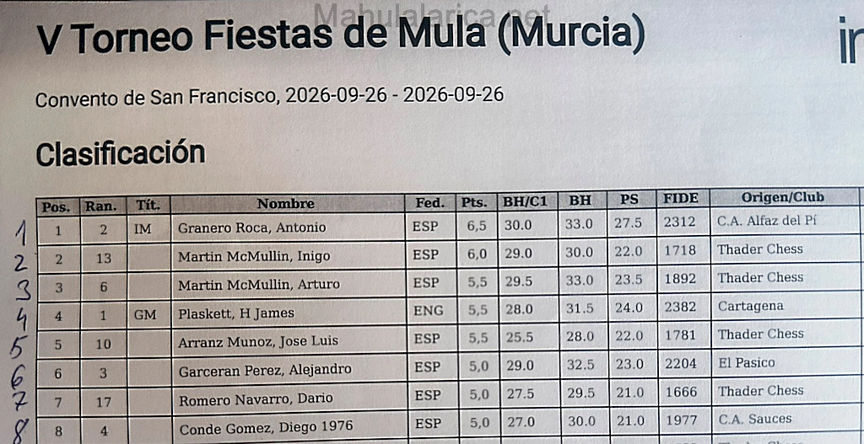This screenshot has height=444, width=864.
Task: Click the FIDE column header
Action: pyautogui.click(x=681, y=198)
